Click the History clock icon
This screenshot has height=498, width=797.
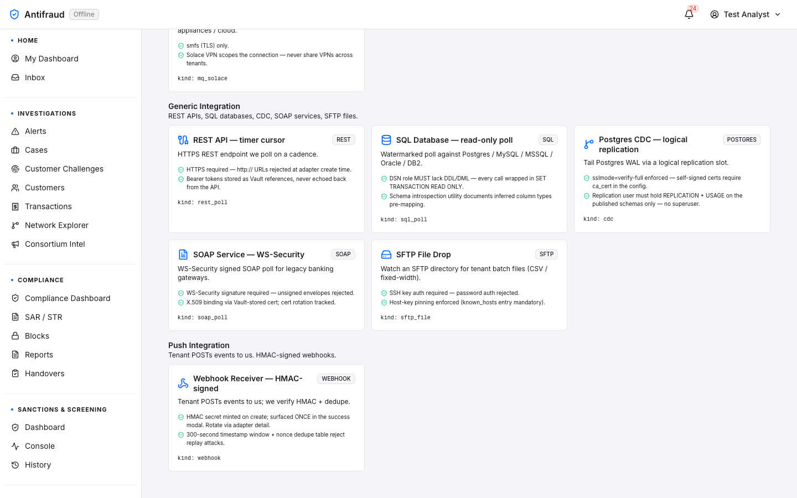coord(15,465)
